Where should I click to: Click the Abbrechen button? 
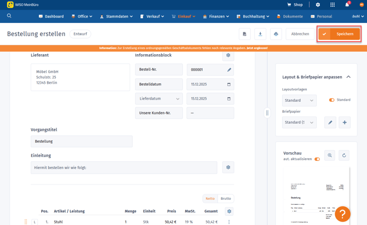pyautogui.click(x=300, y=34)
